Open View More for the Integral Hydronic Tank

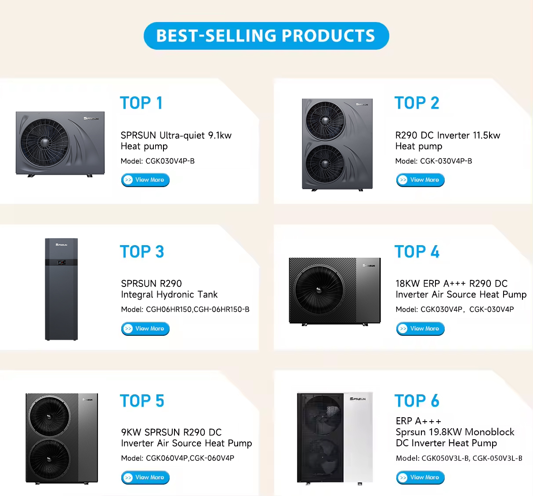(145, 329)
